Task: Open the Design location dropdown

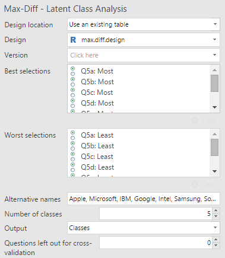Action: click(x=144, y=24)
